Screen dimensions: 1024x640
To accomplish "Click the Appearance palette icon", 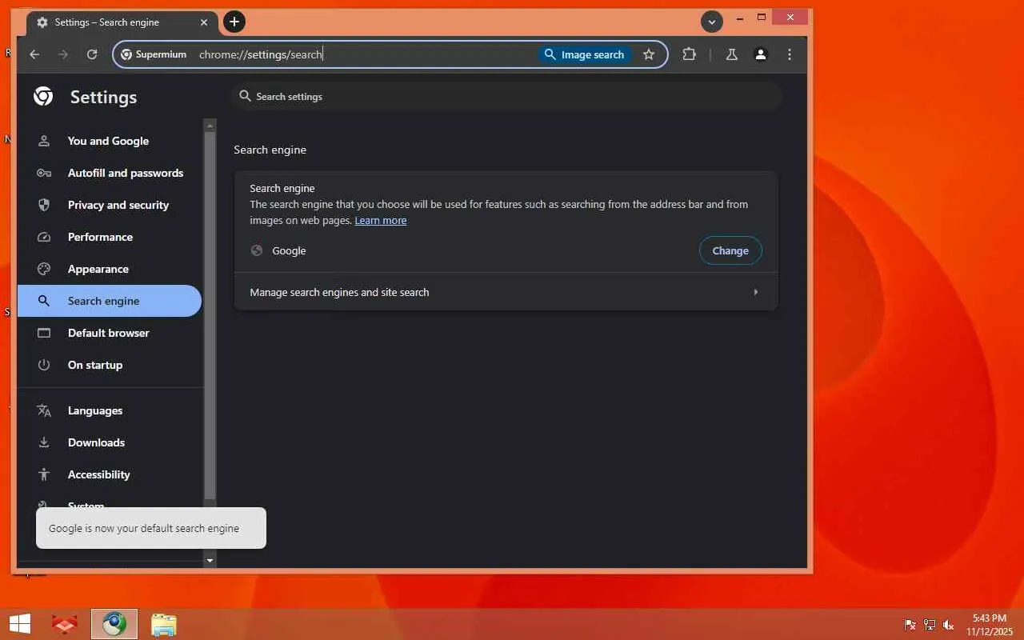I will (44, 269).
